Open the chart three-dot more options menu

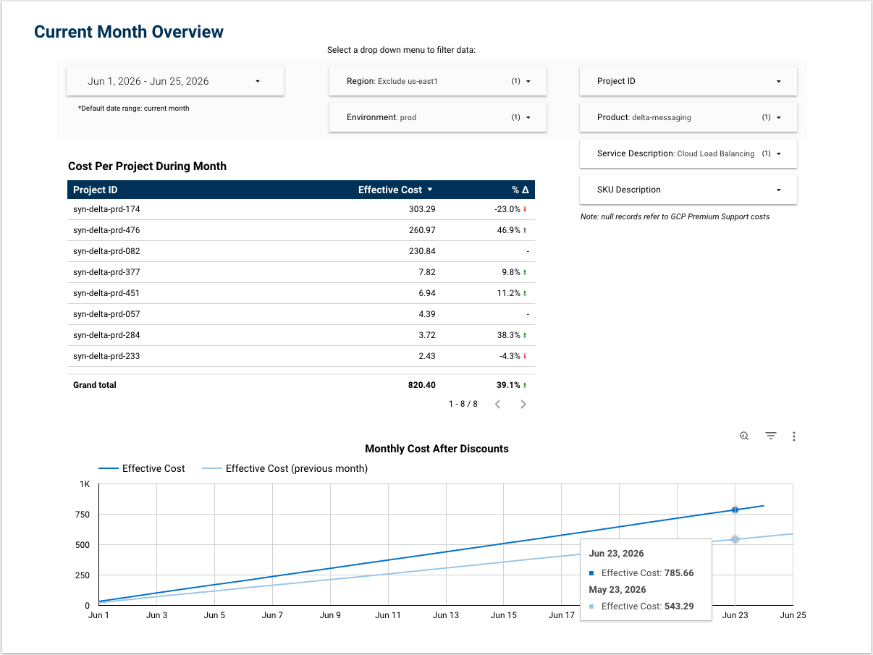[x=794, y=436]
